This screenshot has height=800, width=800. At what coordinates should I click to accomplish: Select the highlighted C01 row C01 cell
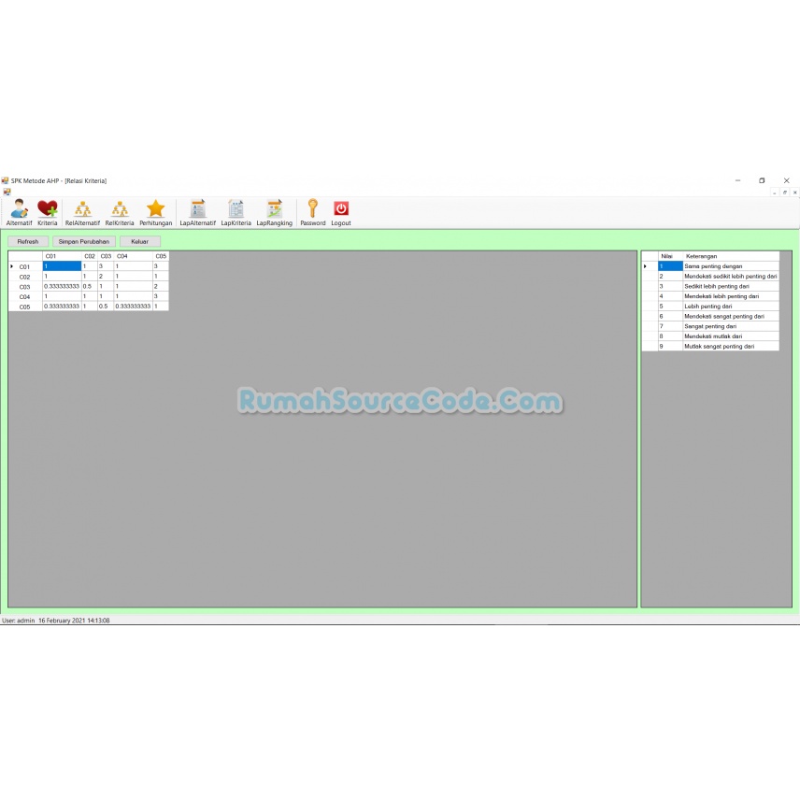pyautogui.click(x=62, y=266)
